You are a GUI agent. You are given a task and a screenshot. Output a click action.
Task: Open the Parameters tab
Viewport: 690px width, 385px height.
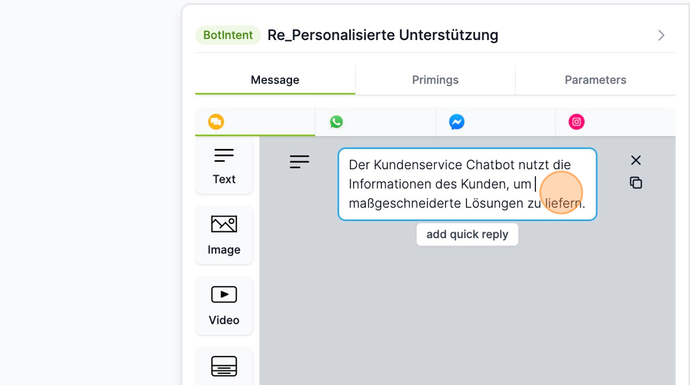595,80
